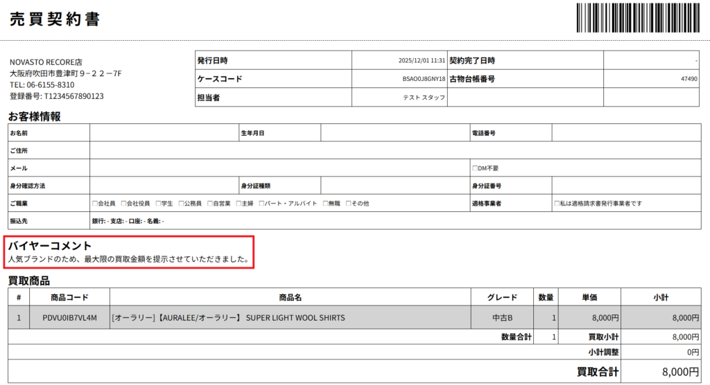
Task: Tick the 会社員 occupation checkbox
Action: 95,204
